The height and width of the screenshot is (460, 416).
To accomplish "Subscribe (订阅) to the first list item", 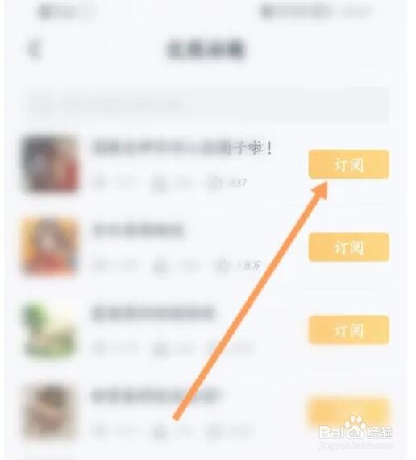I will (349, 164).
